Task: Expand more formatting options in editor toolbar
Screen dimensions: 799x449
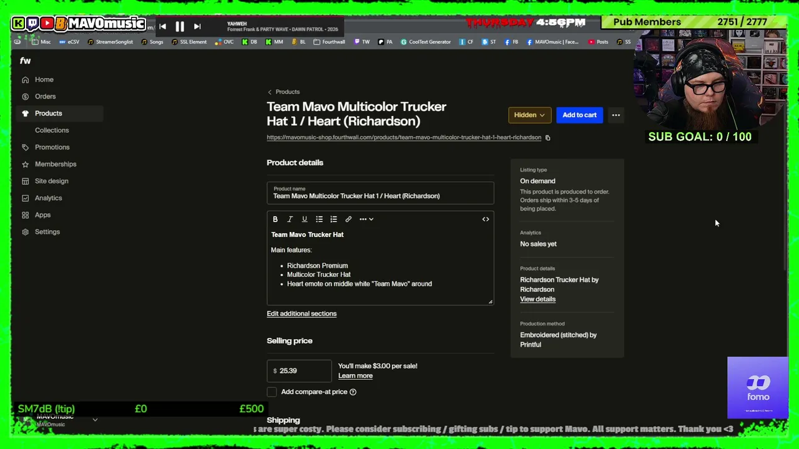Action: pyautogui.click(x=366, y=219)
